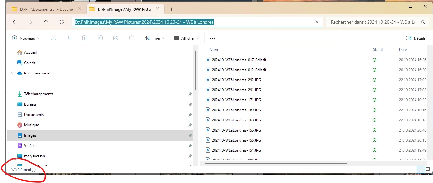The width and height of the screenshot is (433, 183).
Task: Open Accueil in the navigation pane
Action: coord(30,52)
